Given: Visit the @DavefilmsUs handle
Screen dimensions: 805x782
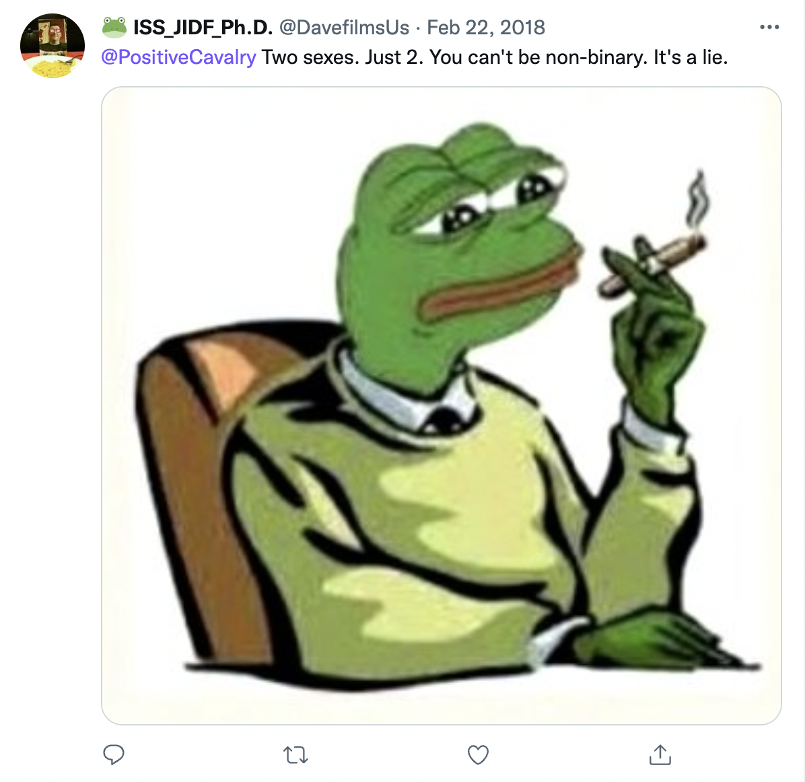Looking at the screenshot, I should [344, 27].
